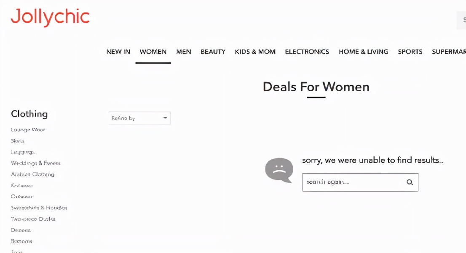Browse the ELECTRONICS category

click(x=307, y=52)
